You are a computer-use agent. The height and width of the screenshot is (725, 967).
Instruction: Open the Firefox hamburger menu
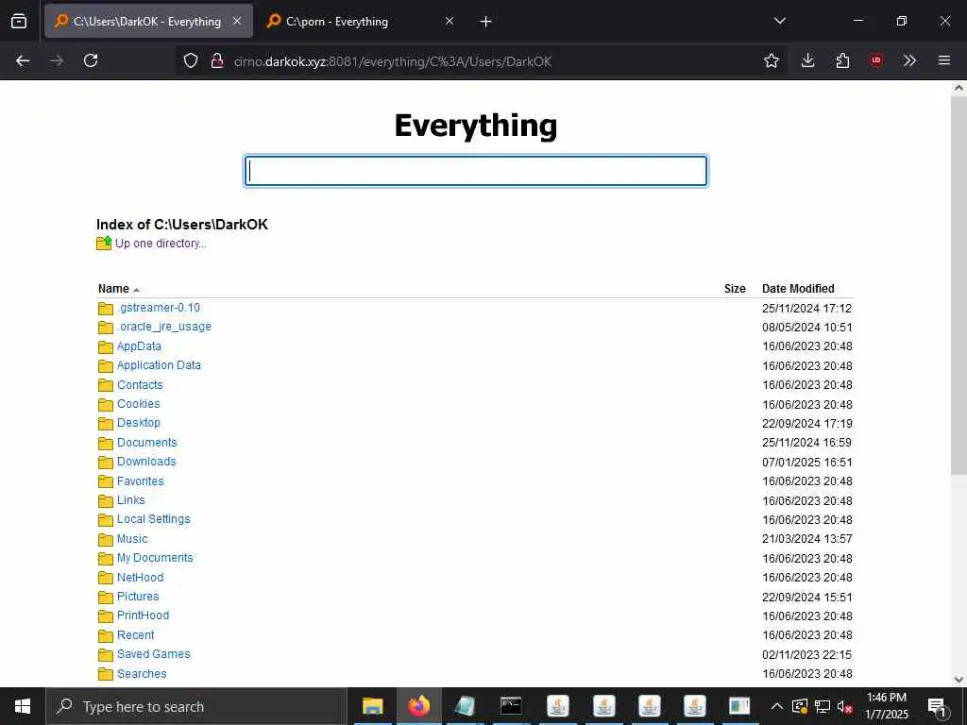[x=944, y=60]
